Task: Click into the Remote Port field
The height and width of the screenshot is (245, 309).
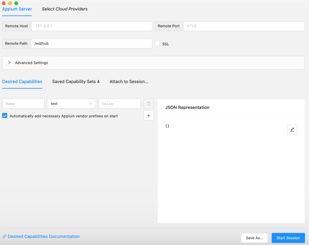Action: [243, 26]
